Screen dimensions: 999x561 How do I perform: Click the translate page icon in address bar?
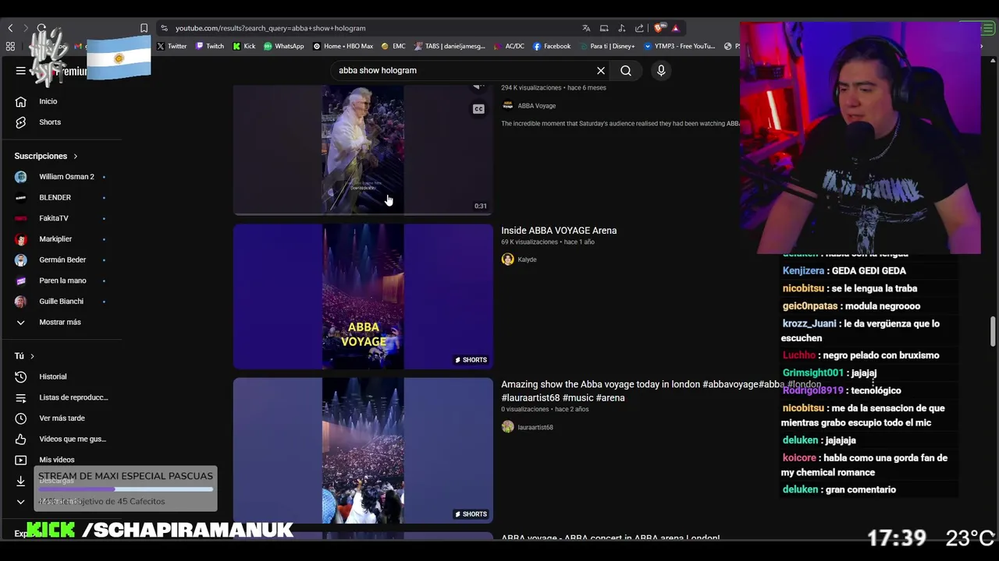click(586, 28)
